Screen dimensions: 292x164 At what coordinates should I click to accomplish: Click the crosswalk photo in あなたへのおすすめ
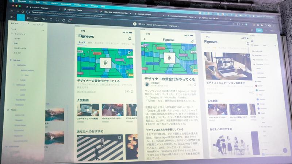coord(100,147)
